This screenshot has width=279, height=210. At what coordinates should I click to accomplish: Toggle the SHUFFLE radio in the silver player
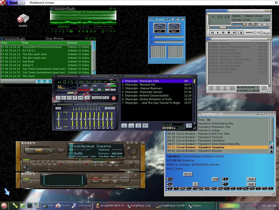(x=255, y=33)
